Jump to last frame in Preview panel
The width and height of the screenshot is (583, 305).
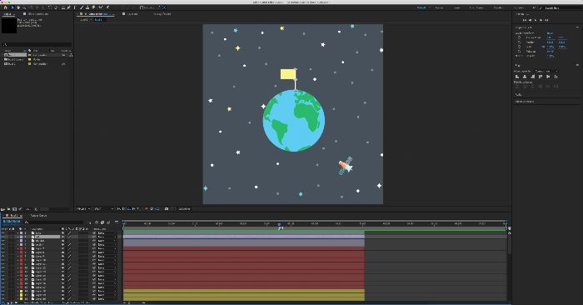(546, 20)
